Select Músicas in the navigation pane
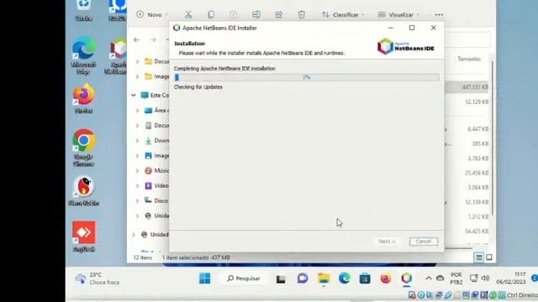 (157, 170)
